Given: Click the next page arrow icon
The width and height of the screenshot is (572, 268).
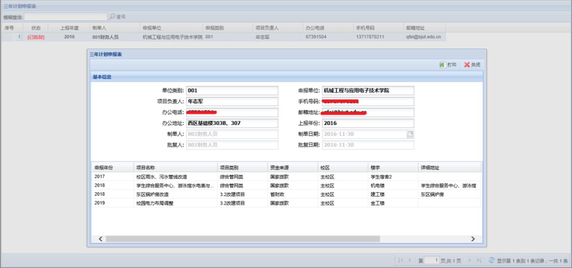Looking at the screenshot, I should (470, 260).
